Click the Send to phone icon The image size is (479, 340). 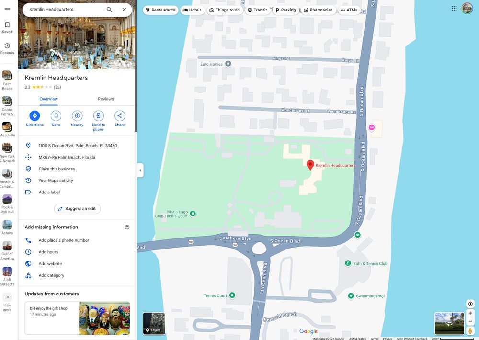click(98, 116)
